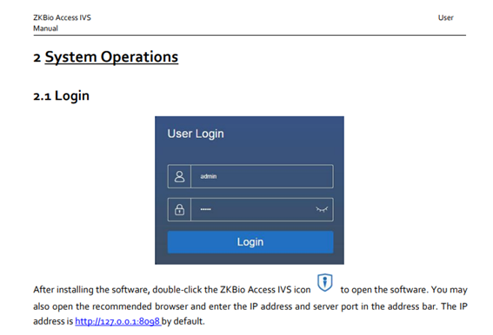493x335 pixels.
Task: Click the 'Manual' text in page header
Action: 45,29
